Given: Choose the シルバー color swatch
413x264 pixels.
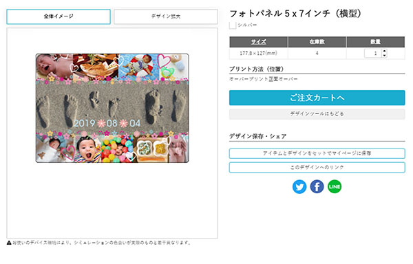Looking at the screenshot, I should pyautogui.click(x=233, y=25).
